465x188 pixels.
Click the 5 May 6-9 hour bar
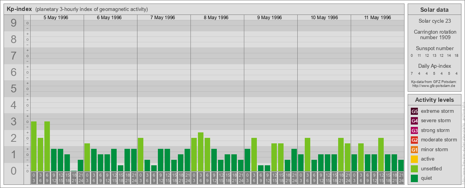(47, 146)
